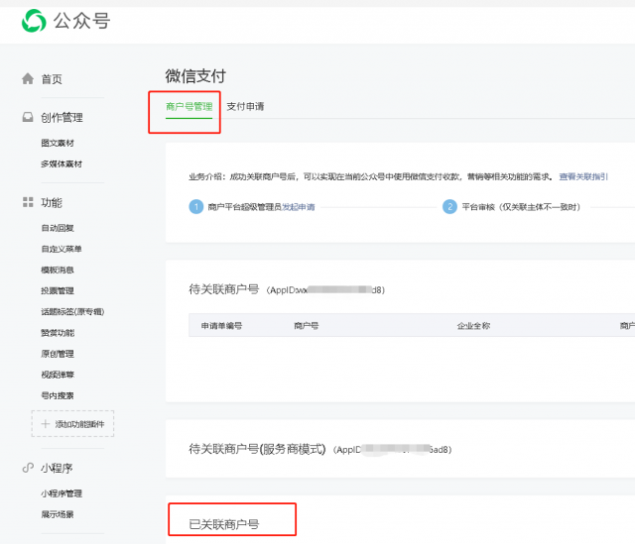The width and height of the screenshot is (635, 544).
Task: Click the green 公众号 logo icon
Action: 34,21
